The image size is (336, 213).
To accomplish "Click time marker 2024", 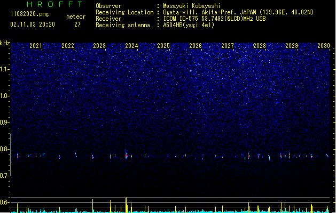I will point(131,46).
